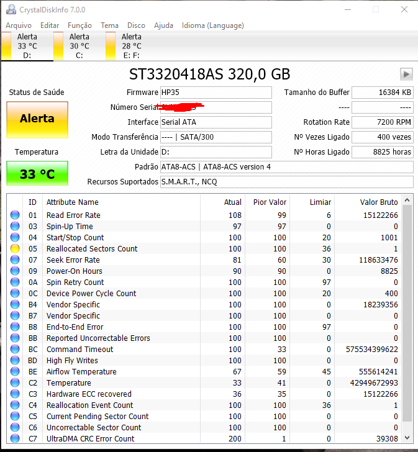Click the blue status icon for B7 Vendor Specific

15,315
